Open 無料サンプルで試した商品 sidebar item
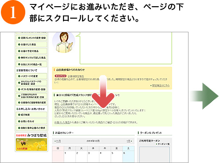This screenshot has width=224, height=163. 31,57
